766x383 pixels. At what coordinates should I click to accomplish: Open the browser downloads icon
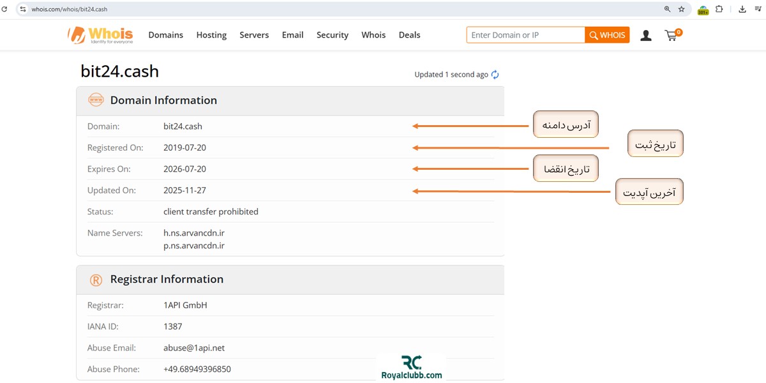pyautogui.click(x=742, y=9)
